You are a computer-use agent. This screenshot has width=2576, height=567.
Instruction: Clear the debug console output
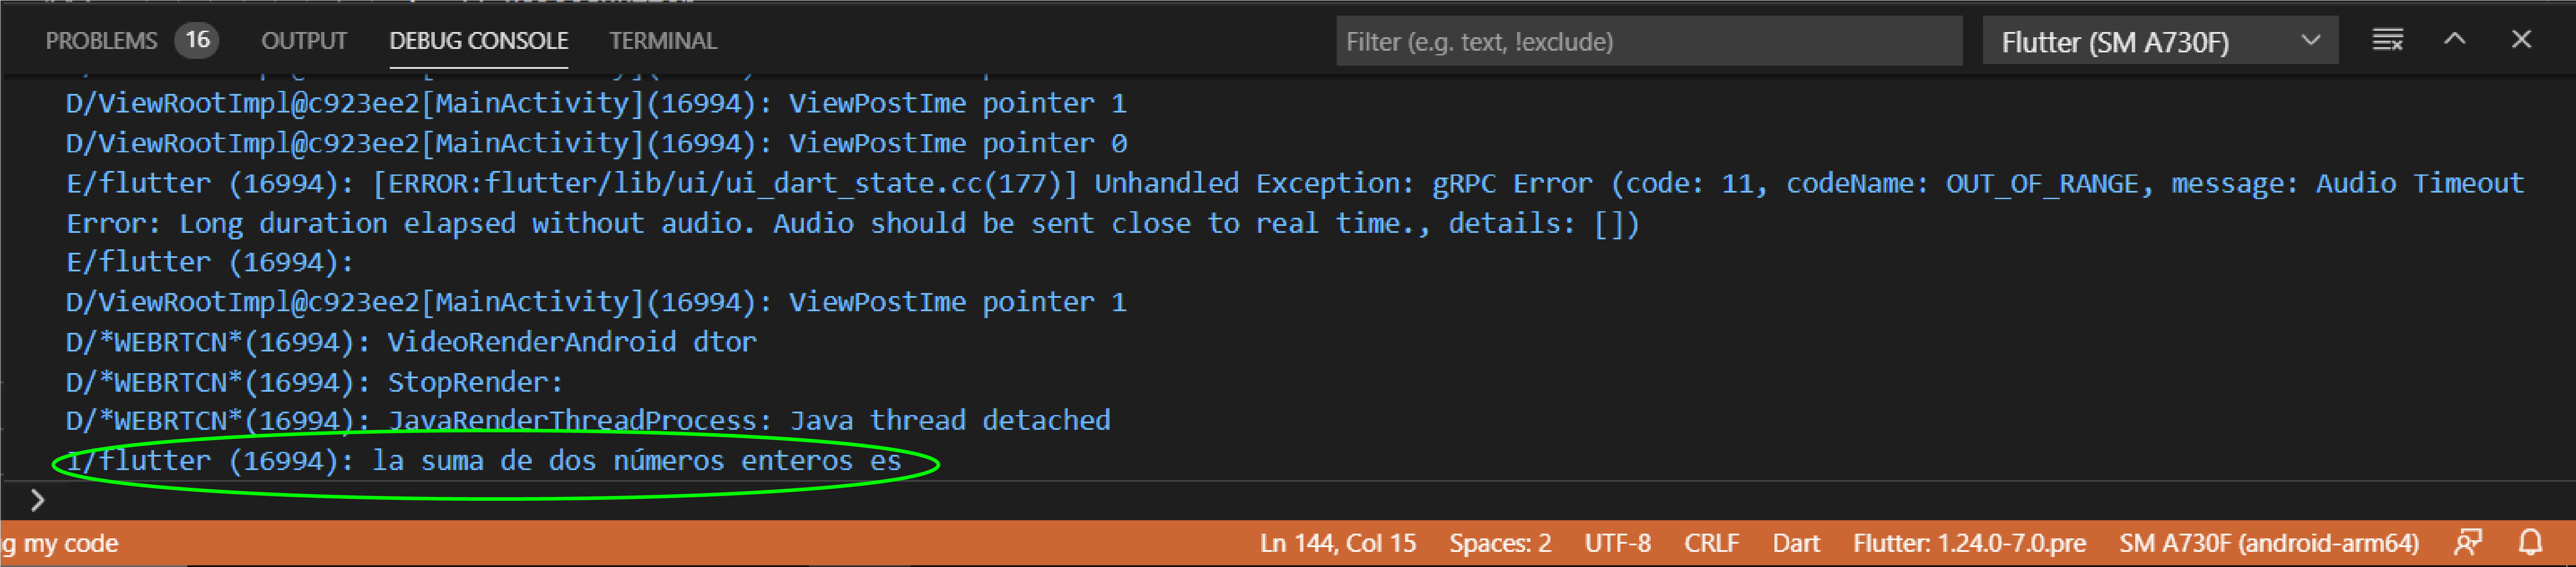click(2388, 41)
